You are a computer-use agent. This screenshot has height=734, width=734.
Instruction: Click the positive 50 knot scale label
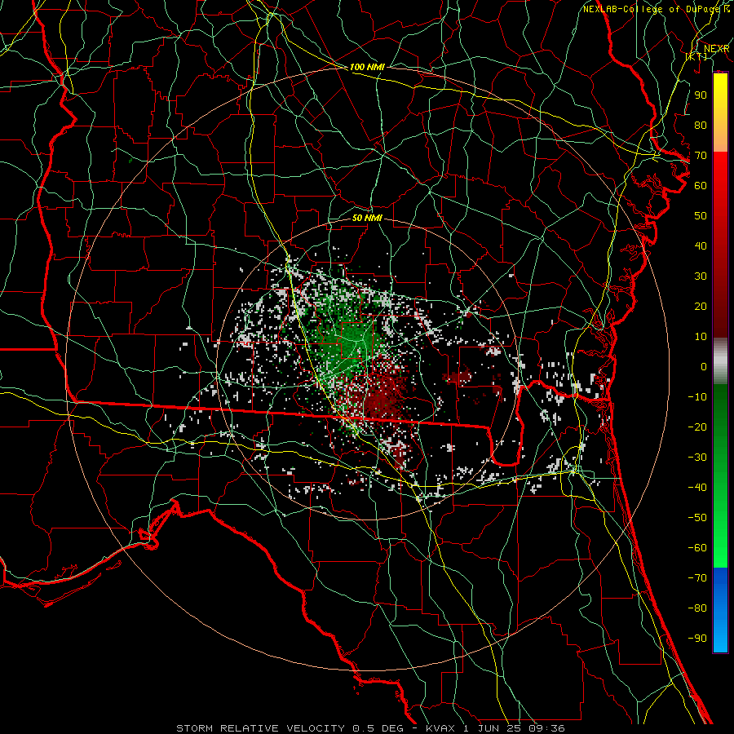coord(701,216)
